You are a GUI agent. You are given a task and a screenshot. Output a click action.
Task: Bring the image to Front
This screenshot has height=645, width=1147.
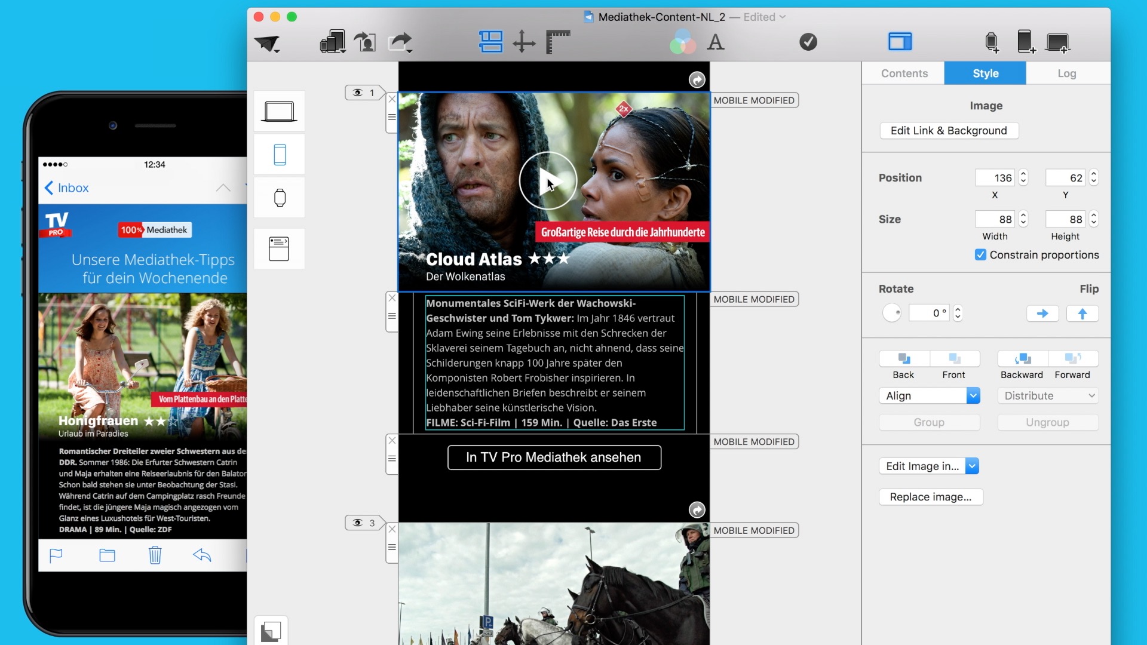pos(955,358)
